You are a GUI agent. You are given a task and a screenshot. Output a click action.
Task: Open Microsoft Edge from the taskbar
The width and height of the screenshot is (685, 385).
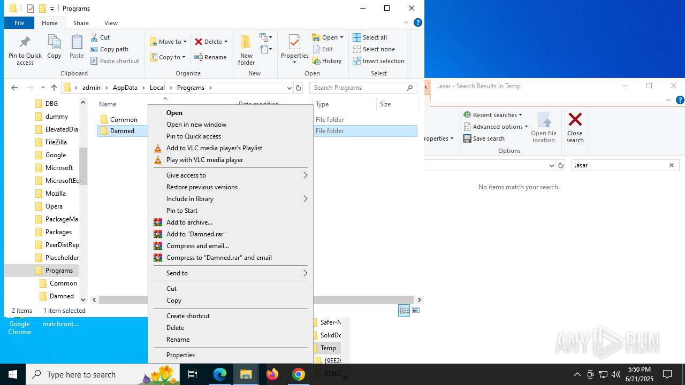click(x=220, y=374)
